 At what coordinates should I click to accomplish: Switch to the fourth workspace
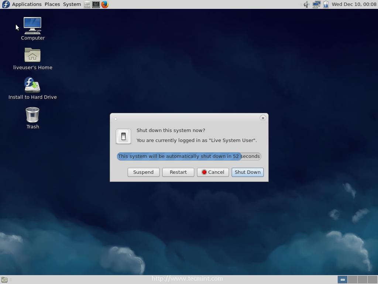372,280
